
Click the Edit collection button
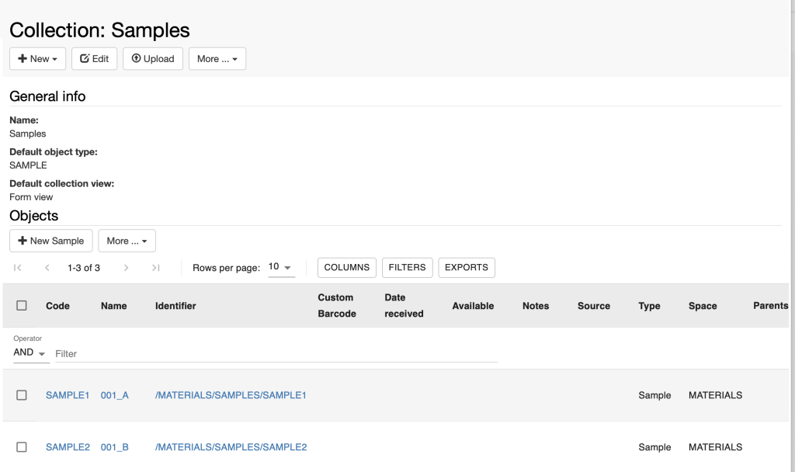click(94, 59)
